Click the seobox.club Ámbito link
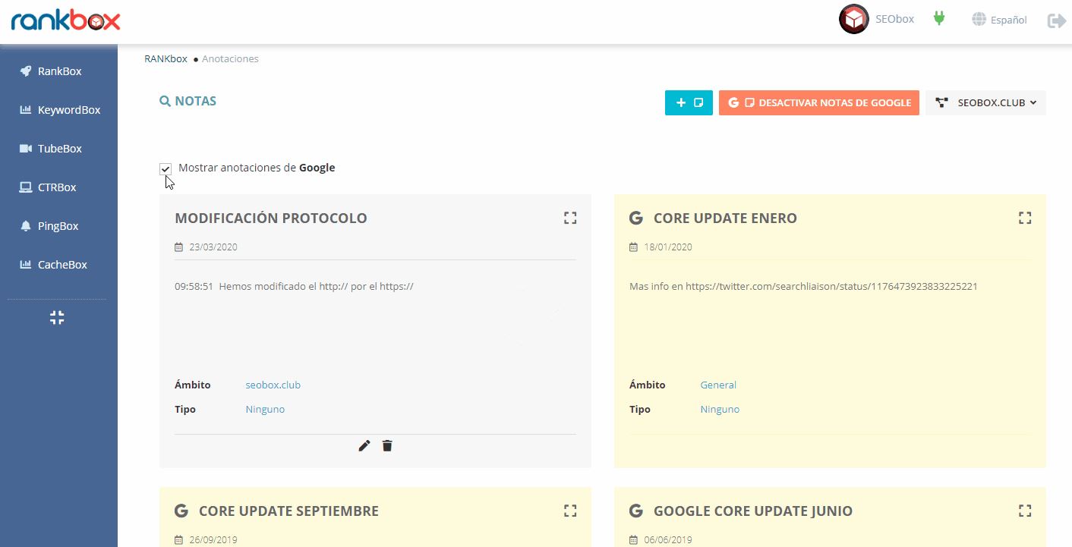This screenshot has height=547, width=1072. (273, 385)
